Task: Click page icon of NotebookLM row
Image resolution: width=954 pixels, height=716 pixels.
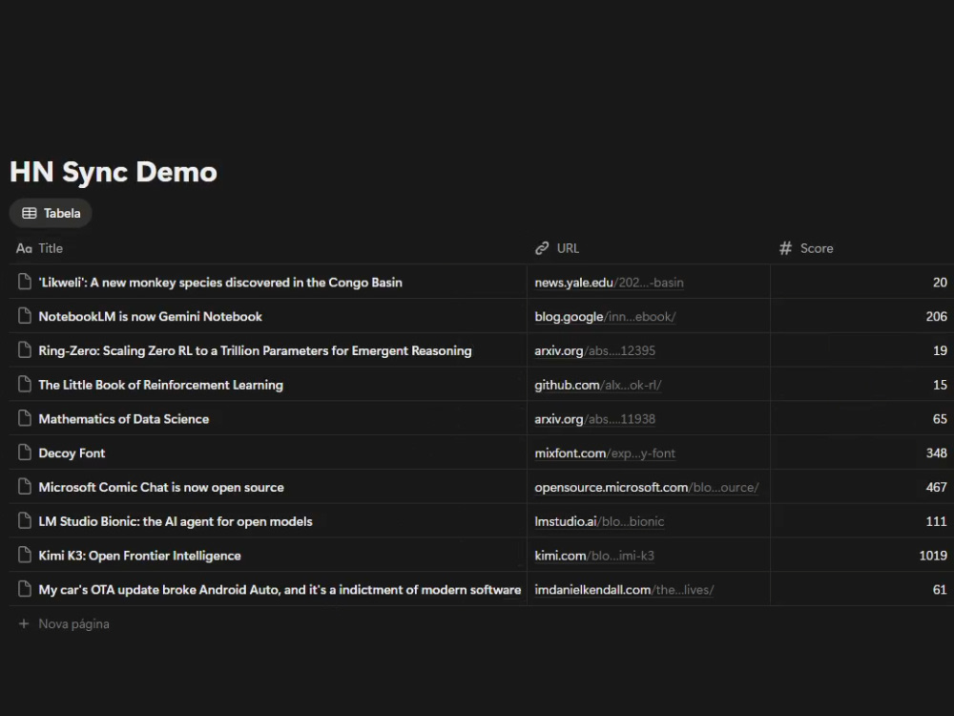Action: click(25, 315)
